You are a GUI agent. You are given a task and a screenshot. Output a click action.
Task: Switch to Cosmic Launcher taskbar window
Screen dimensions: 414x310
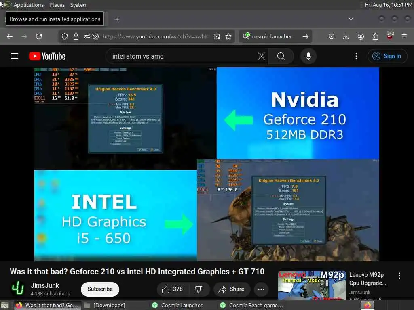(177, 305)
